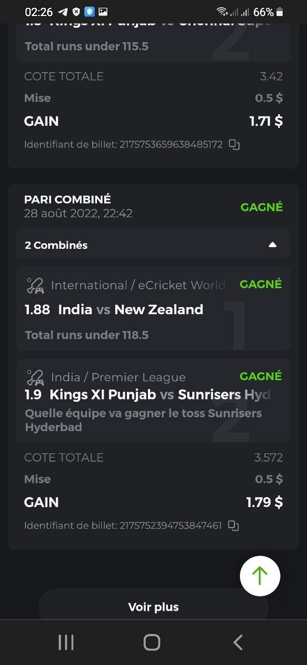Open the India vs New Zealand match
This screenshot has height=665, width=307.
tap(131, 310)
